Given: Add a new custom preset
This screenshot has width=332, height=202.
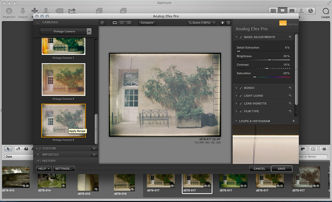Looking at the screenshot, I should (94, 148).
